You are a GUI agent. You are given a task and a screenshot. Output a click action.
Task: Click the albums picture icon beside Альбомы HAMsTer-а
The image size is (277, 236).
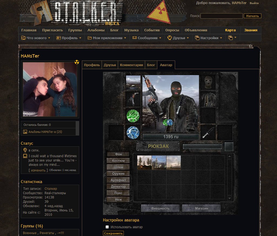25,132
